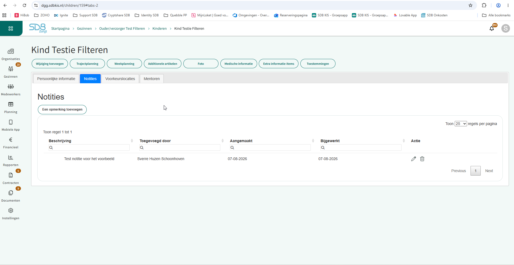Open Ouder/verzorger Test Filteren breadcrumb
This screenshot has height=265, width=514.
coord(122,28)
